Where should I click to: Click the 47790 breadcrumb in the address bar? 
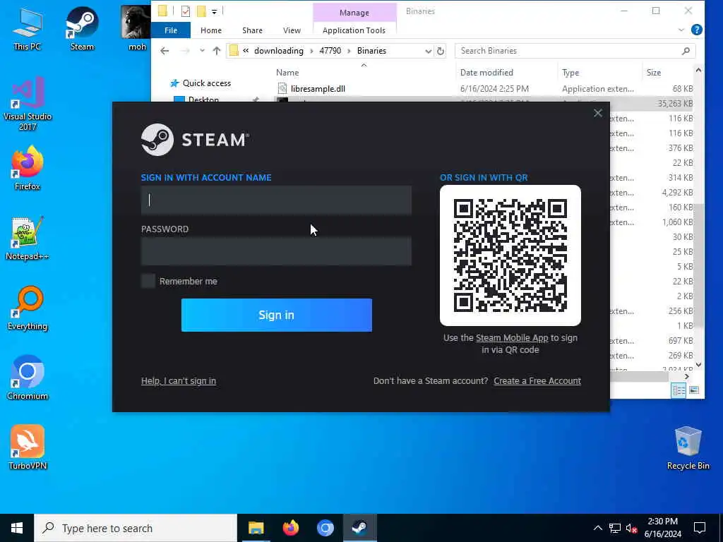(330, 51)
